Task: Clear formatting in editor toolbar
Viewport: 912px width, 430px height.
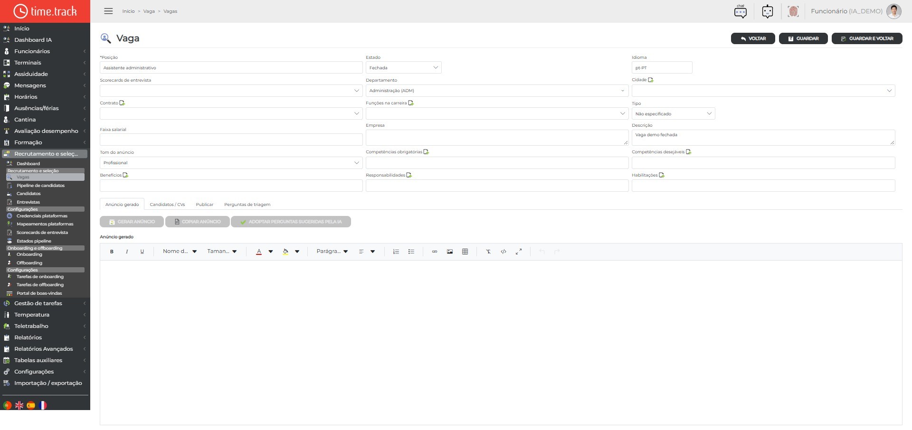Action: (488, 252)
